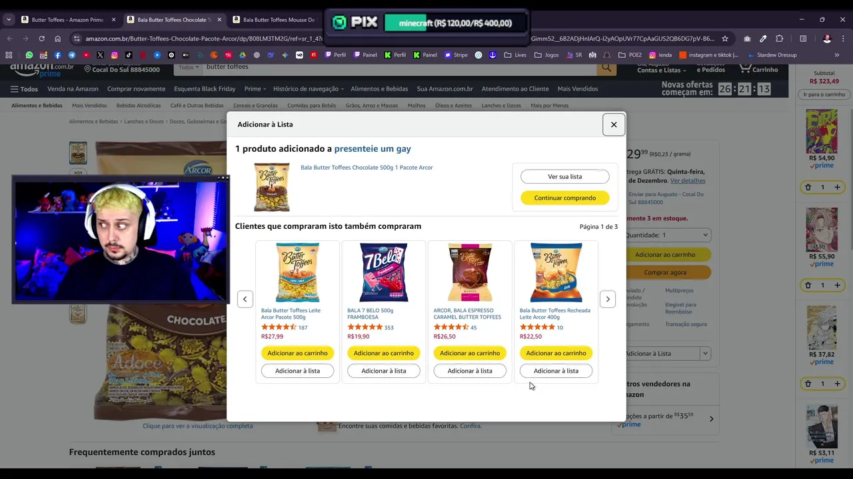Bookmark page using the star icon
The image size is (853, 479).
click(725, 39)
